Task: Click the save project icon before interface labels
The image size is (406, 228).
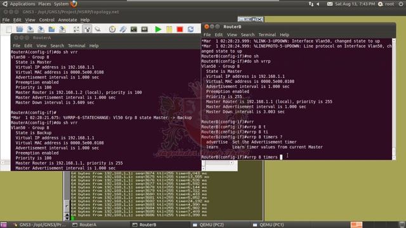Action: point(62,29)
